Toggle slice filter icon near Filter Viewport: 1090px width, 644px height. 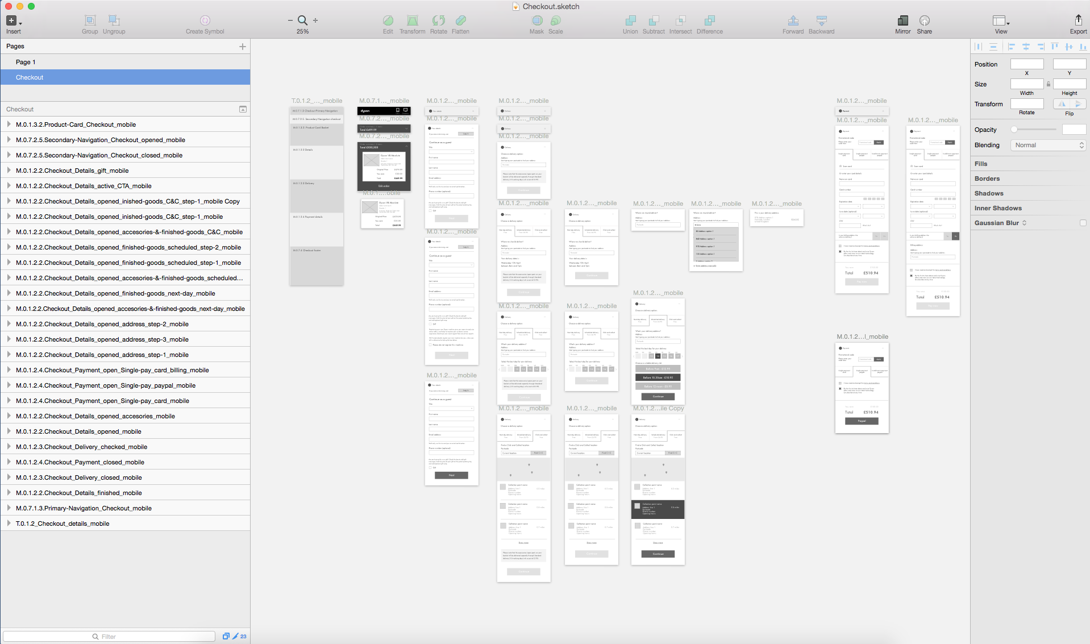(x=235, y=636)
